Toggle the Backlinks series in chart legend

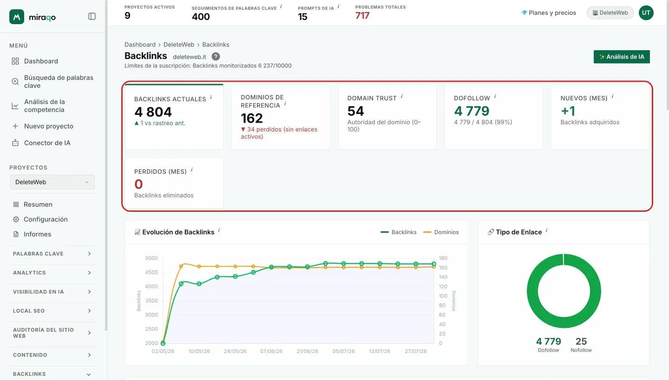tap(399, 232)
